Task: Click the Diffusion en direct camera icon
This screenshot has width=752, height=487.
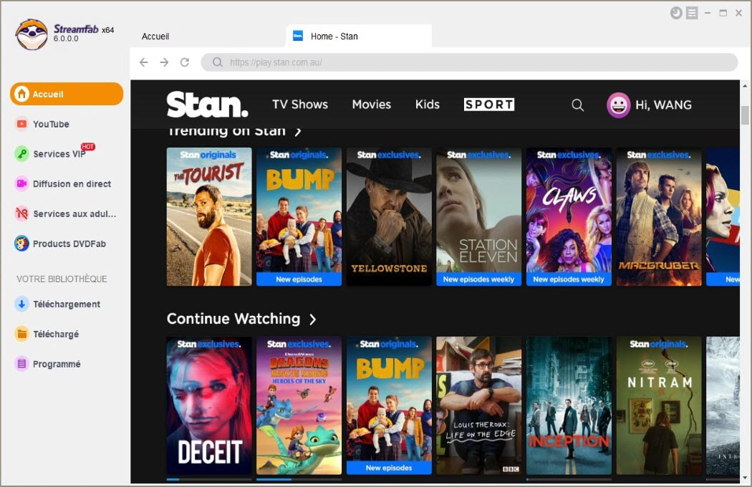Action: [21, 184]
